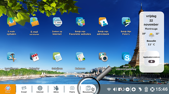Click the zoom-out minus button

click(x=127, y=89)
